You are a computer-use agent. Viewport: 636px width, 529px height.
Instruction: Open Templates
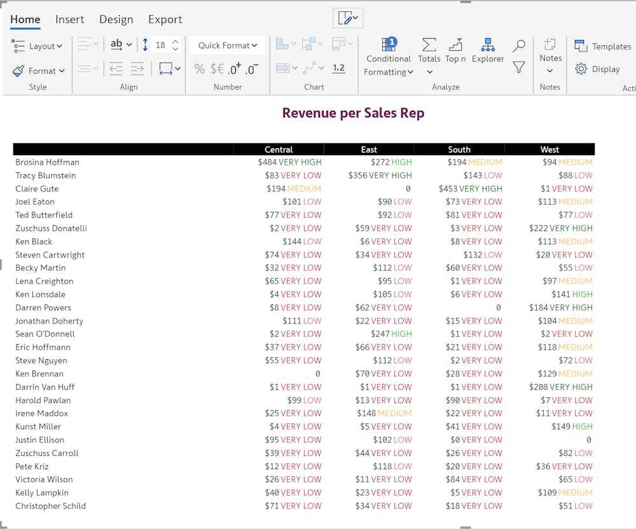pos(603,46)
